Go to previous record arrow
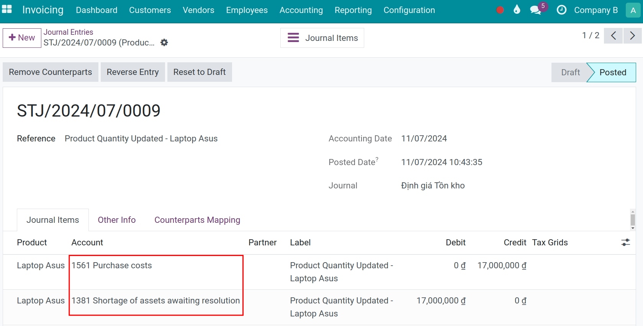The image size is (643, 326). point(614,36)
